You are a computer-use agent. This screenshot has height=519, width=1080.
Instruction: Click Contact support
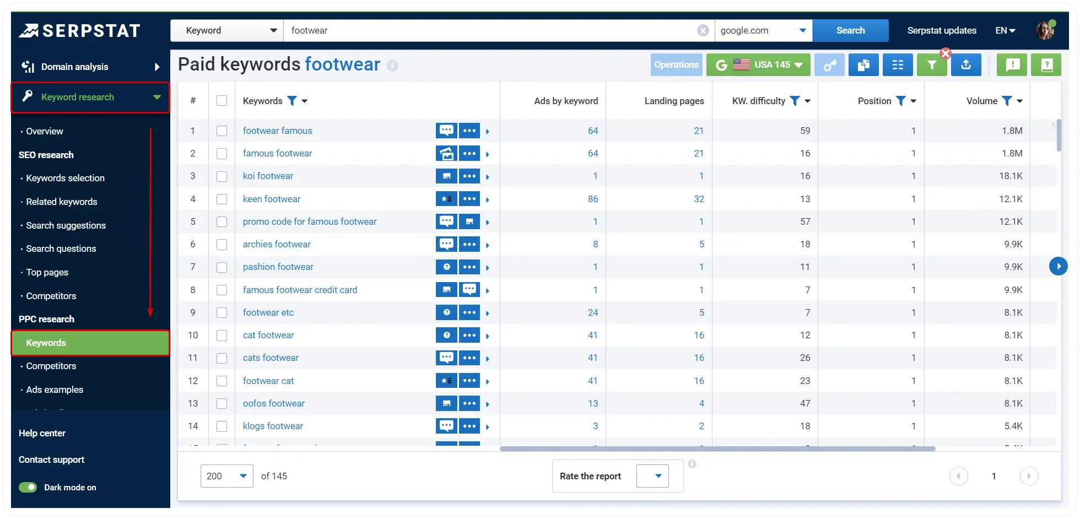(x=51, y=459)
